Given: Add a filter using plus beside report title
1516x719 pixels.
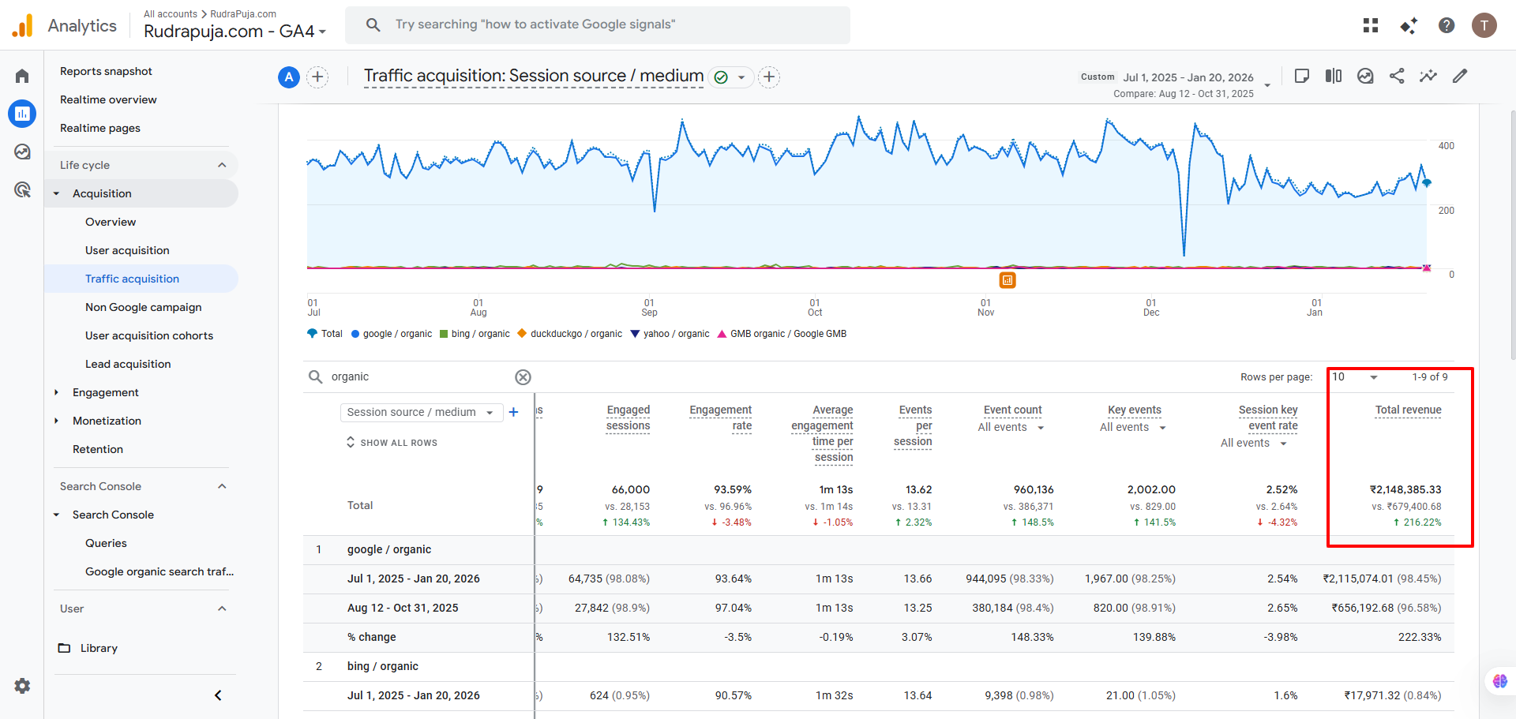Looking at the screenshot, I should pyautogui.click(x=769, y=77).
